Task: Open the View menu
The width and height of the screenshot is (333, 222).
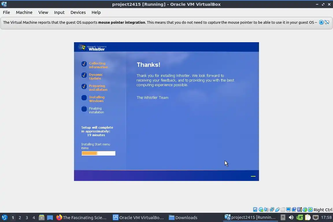Action: [43, 12]
